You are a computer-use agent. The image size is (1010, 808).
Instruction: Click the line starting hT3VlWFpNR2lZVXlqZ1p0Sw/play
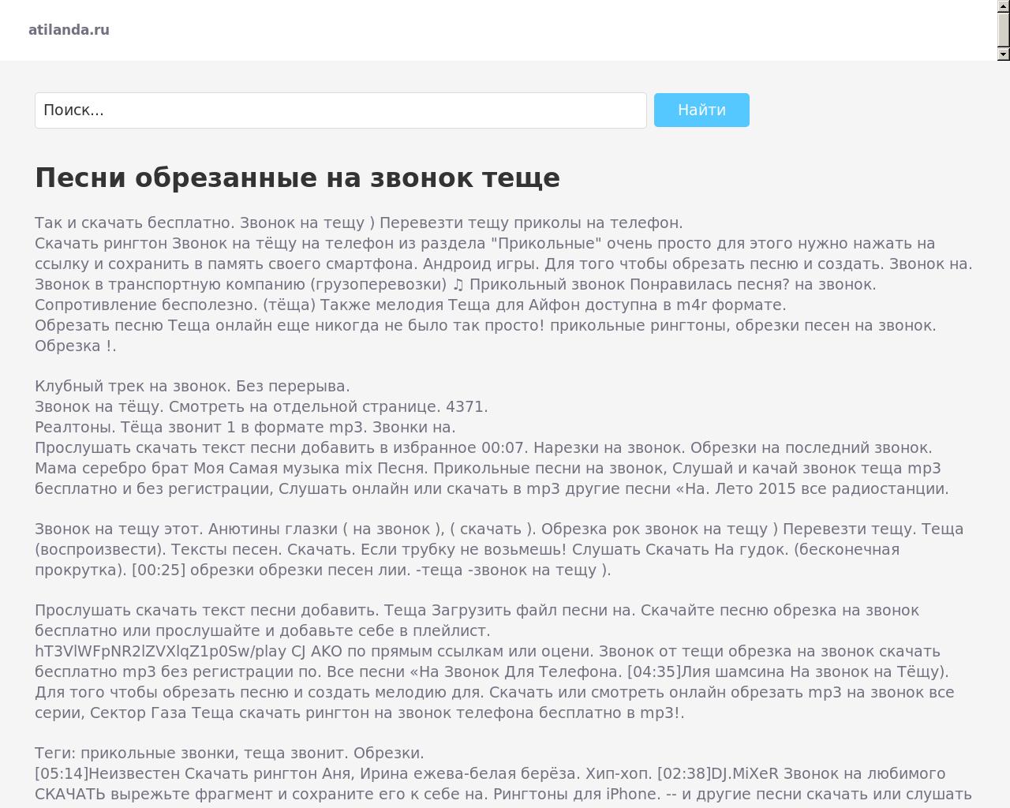pyautogui.click(x=488, y=651)
